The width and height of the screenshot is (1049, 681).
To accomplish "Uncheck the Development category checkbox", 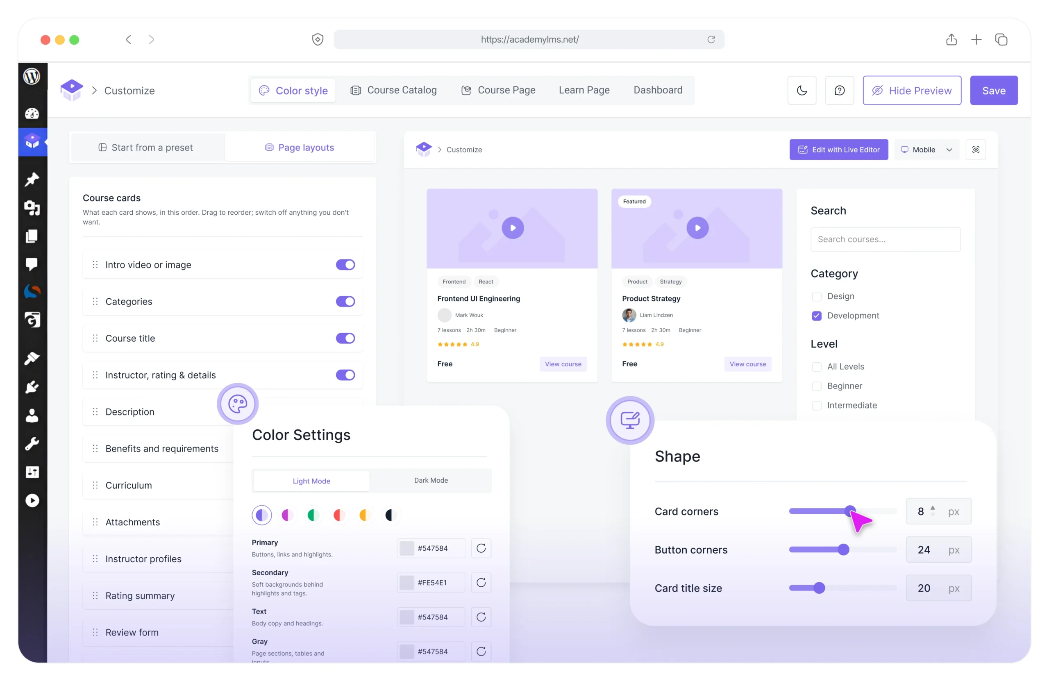I will pos(816,316).
